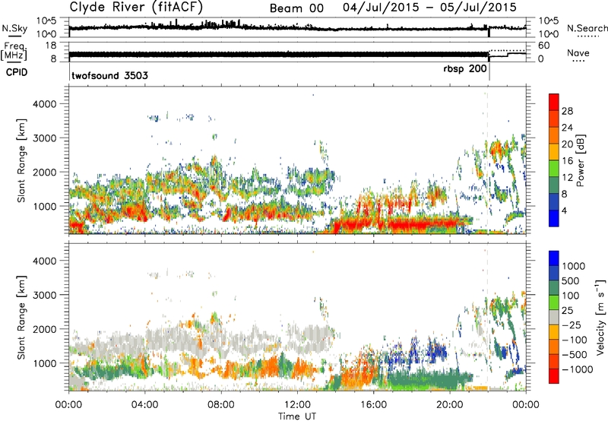608x421 pixels.
Task: Click the 'Clyde River (fitACF)' title text
Action: [136, 7]
